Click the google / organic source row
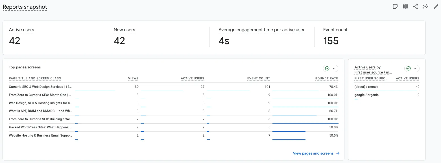 click(x=387, y=95)
